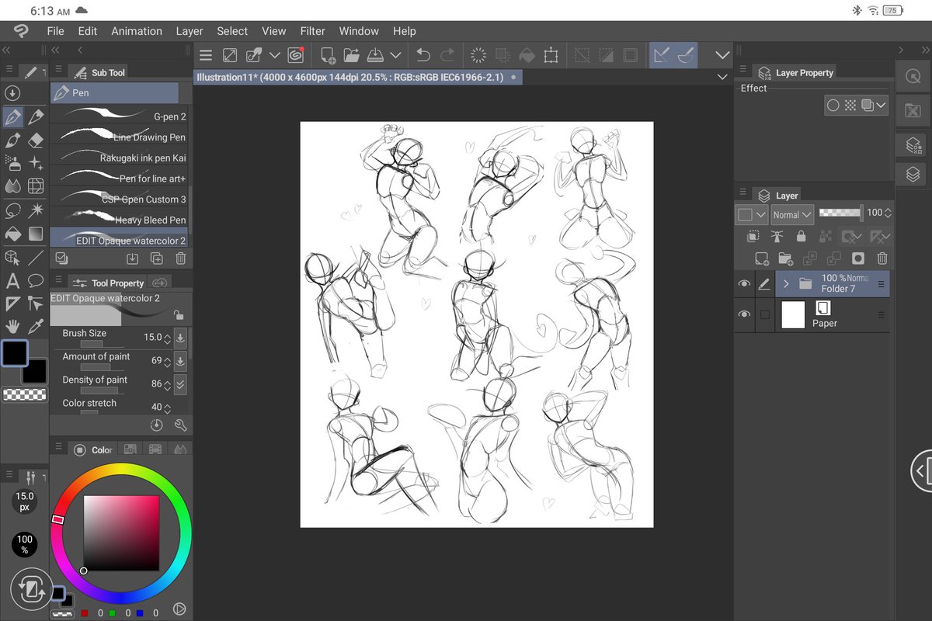Create a new raster layer

pyautogui.click(x=761, y=259)
